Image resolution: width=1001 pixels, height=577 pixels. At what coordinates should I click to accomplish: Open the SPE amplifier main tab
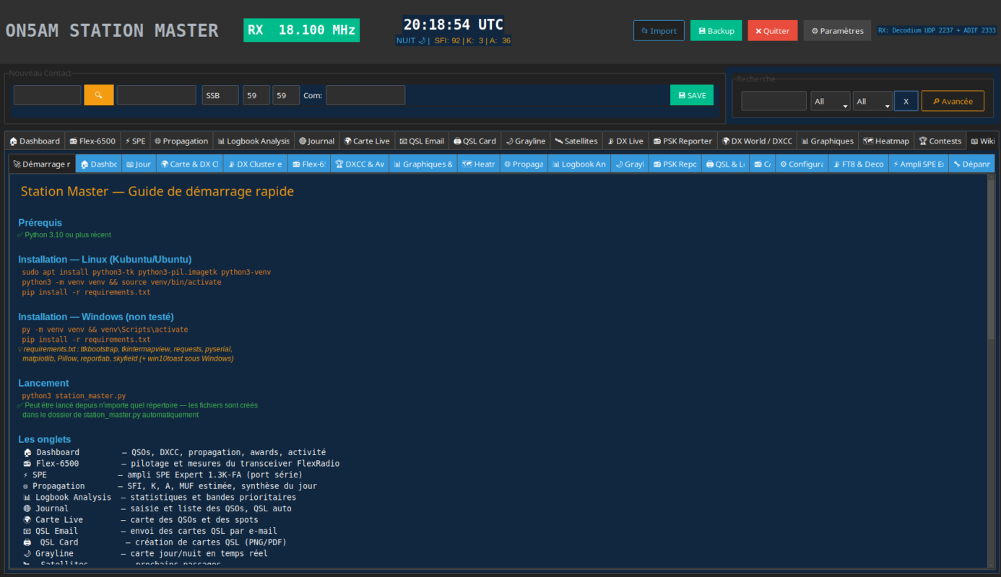[135, 141]
